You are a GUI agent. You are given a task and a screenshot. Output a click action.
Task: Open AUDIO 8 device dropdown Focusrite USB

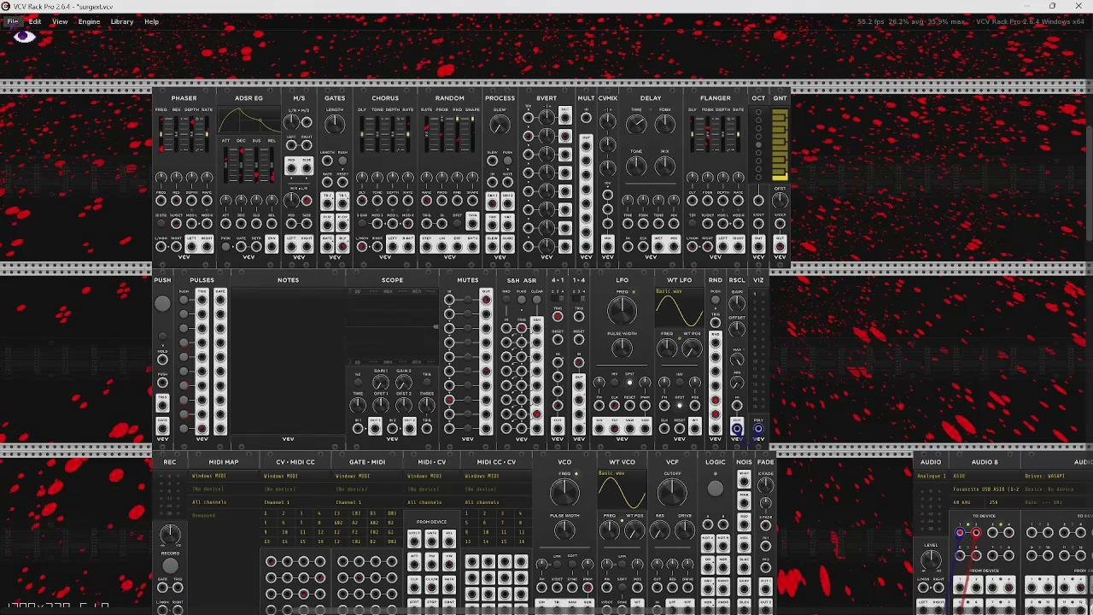tap(985, 489)
